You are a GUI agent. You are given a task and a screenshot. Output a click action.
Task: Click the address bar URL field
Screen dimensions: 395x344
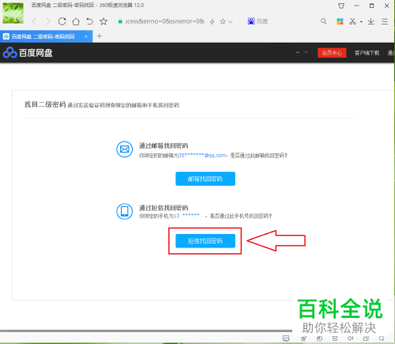click(164, 21)
